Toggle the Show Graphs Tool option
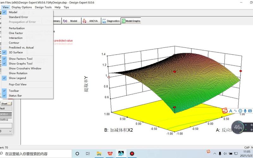 21,64
